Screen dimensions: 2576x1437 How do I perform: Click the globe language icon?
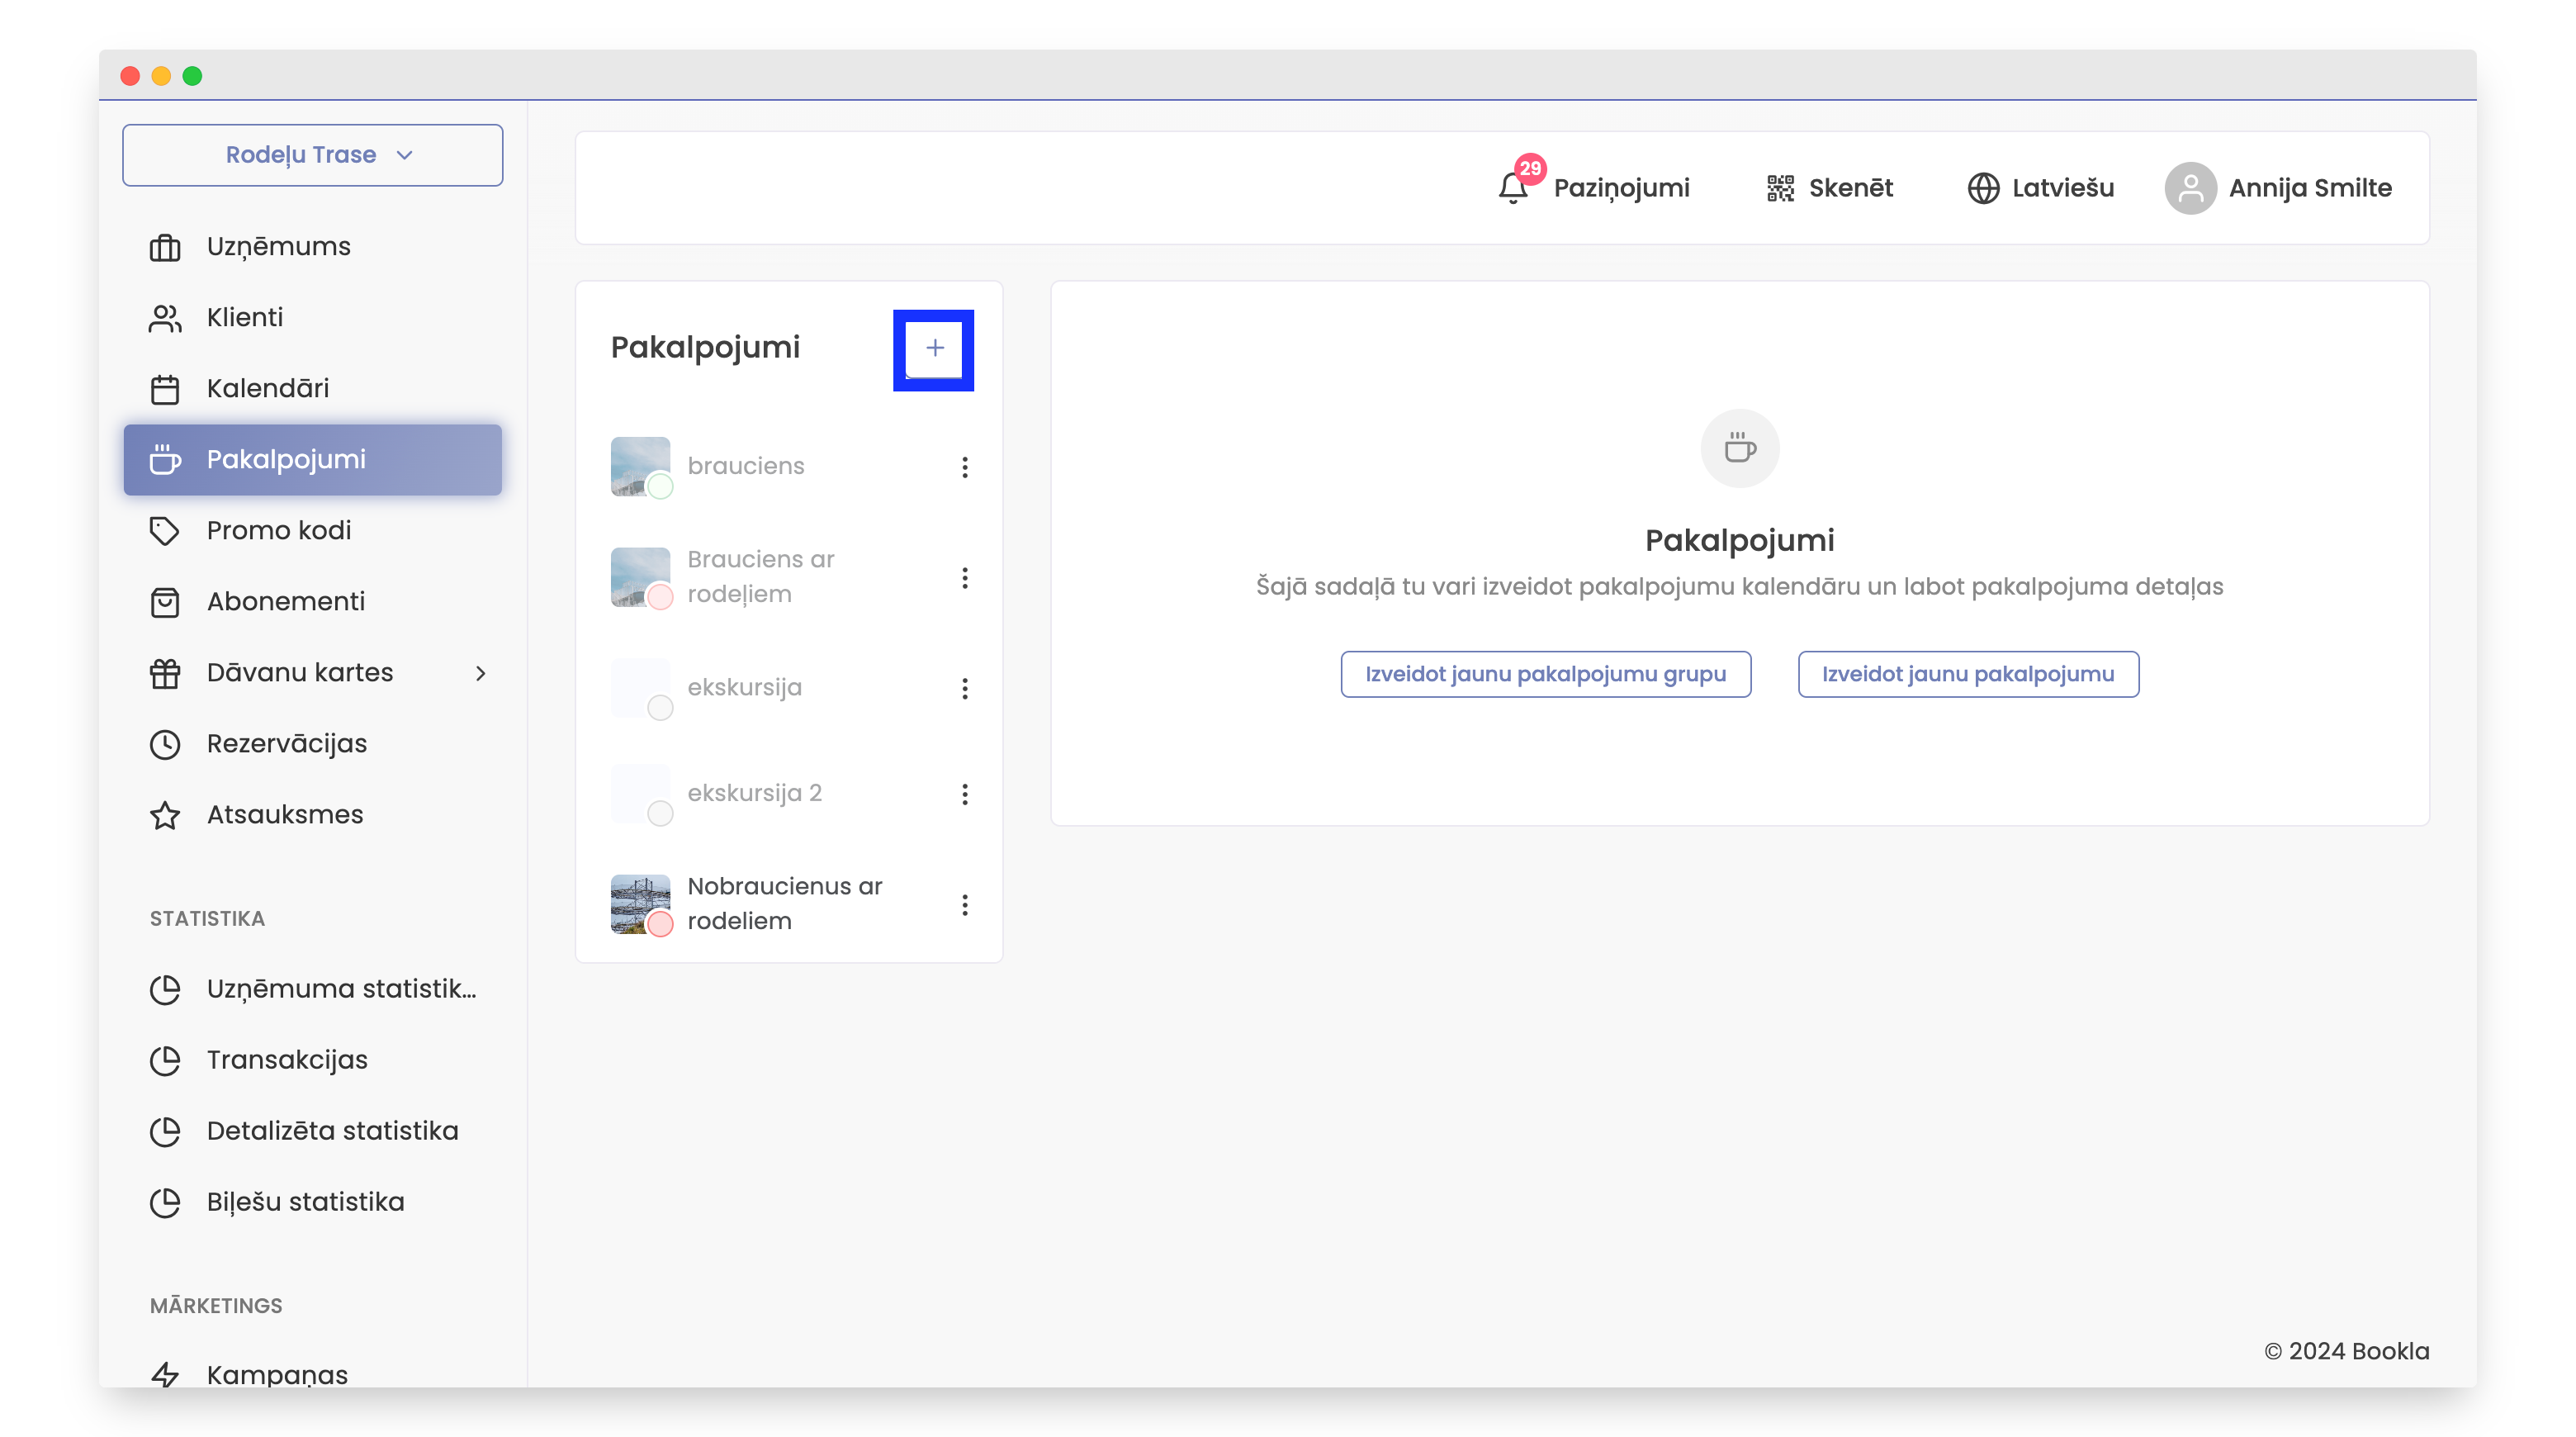point(1983,188)
